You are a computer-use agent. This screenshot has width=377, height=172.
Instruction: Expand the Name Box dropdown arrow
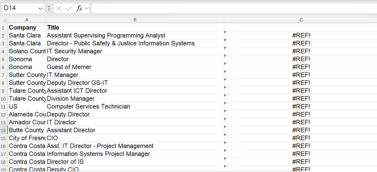coord(40,8)
